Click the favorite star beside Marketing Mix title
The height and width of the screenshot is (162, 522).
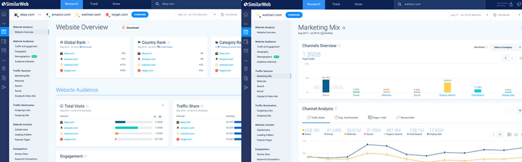[344, 28]
